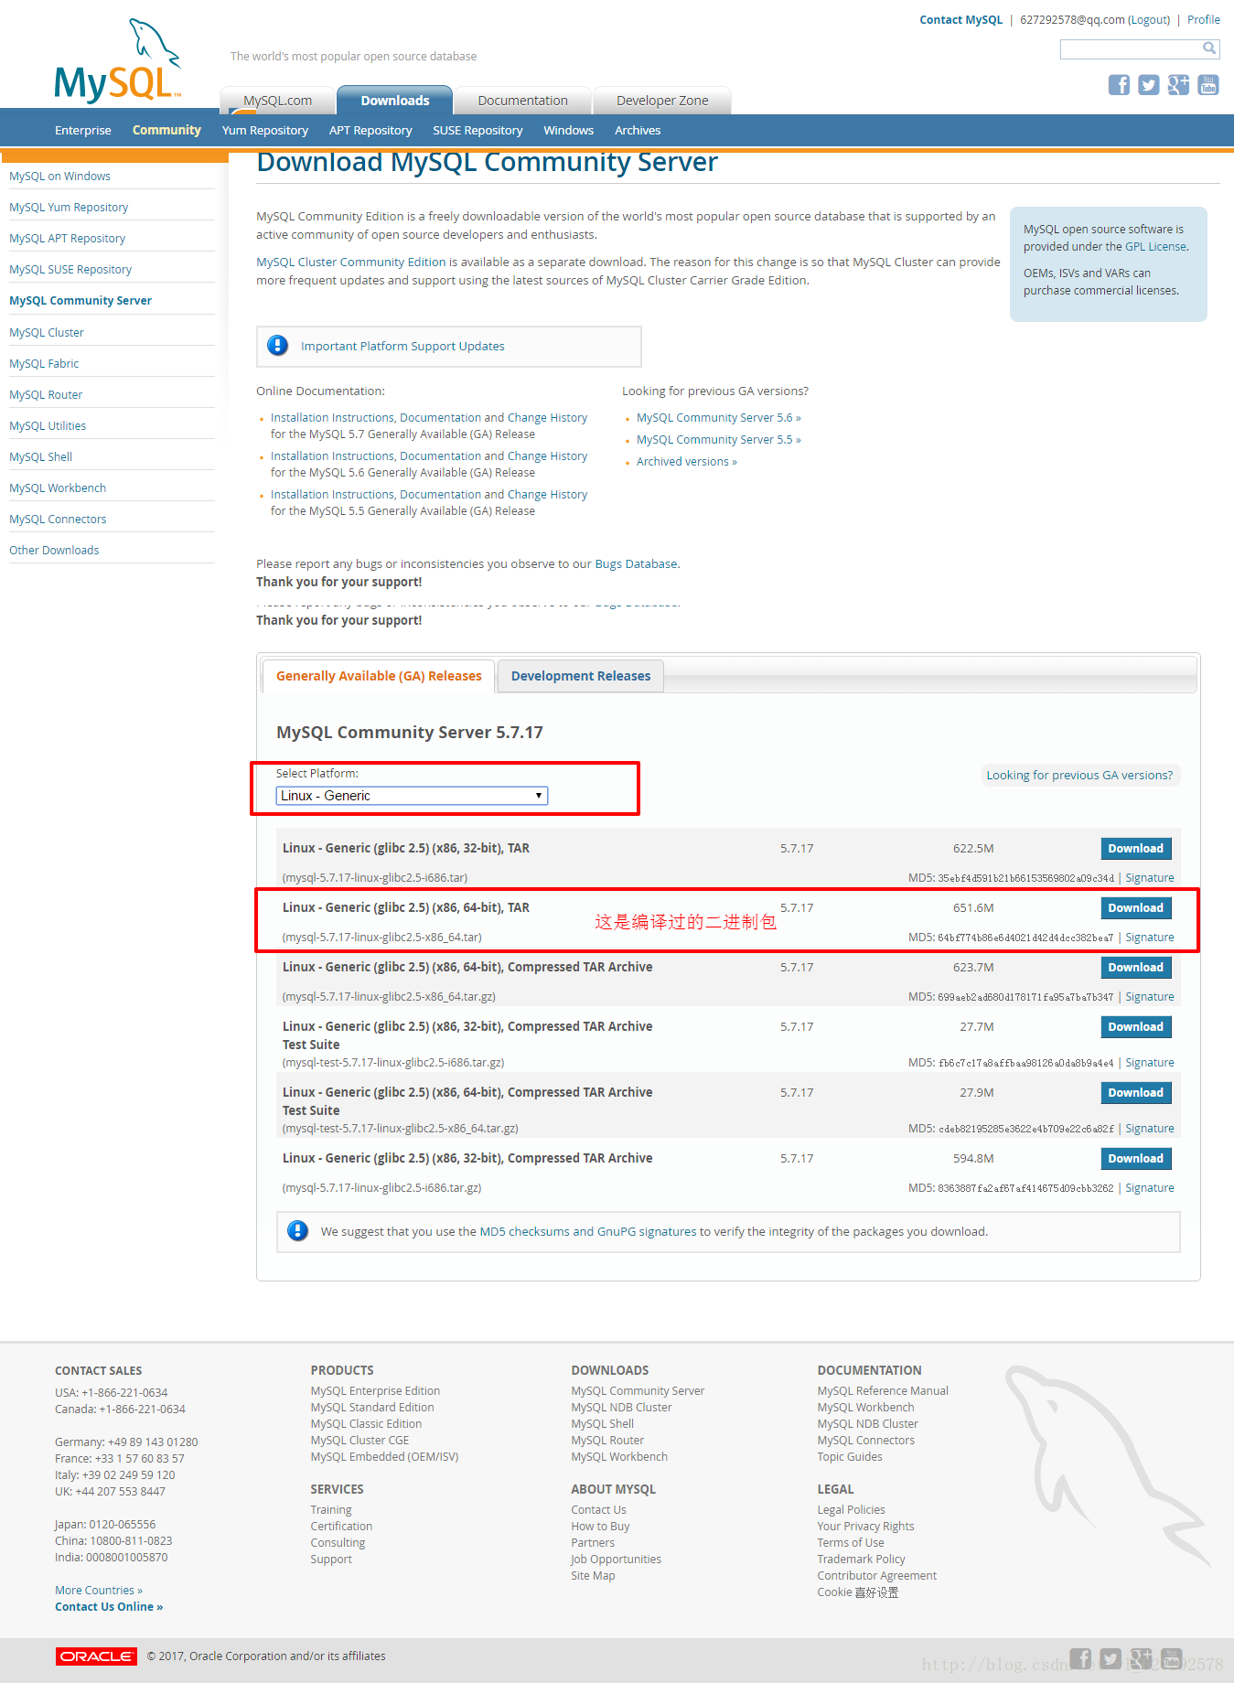Viewport: 1234px width, 1683px height.
Task: Click the blue exclamation icon beside Platform Support Updates
Action: (277, 346)
